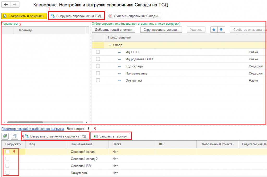Open Просмотр позиций и выборочная выгрузка link
267x177 pixels.
(33, 129)
